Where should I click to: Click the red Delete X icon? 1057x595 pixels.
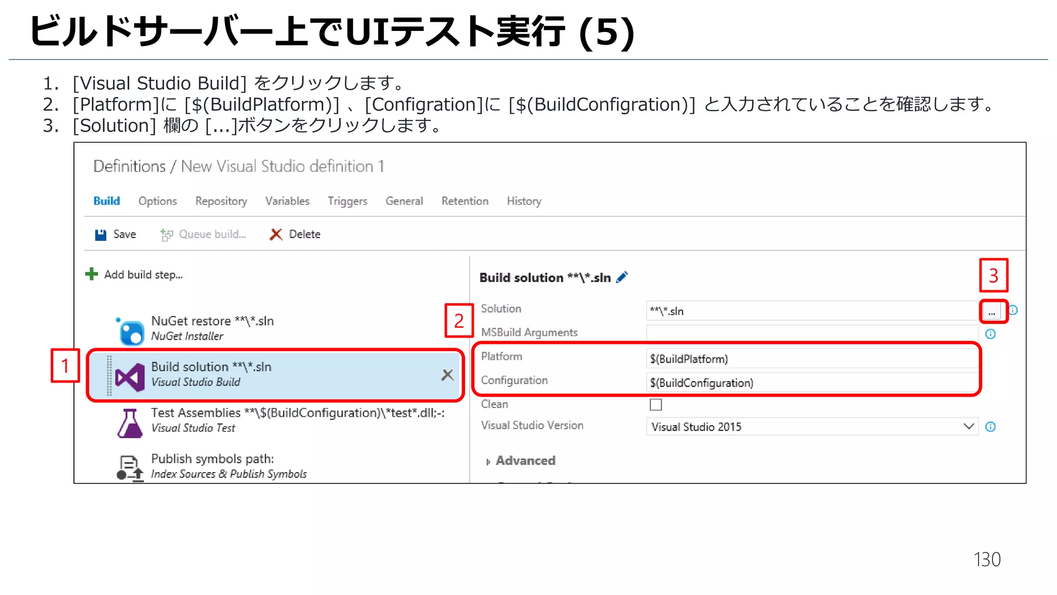click(x=276, y=234)
